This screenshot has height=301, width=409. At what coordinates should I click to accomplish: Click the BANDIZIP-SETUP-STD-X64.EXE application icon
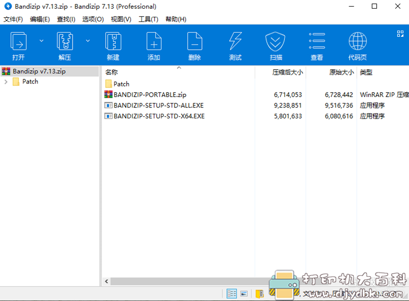pos(108,116)
